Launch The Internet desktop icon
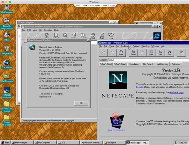 (7, 64)
